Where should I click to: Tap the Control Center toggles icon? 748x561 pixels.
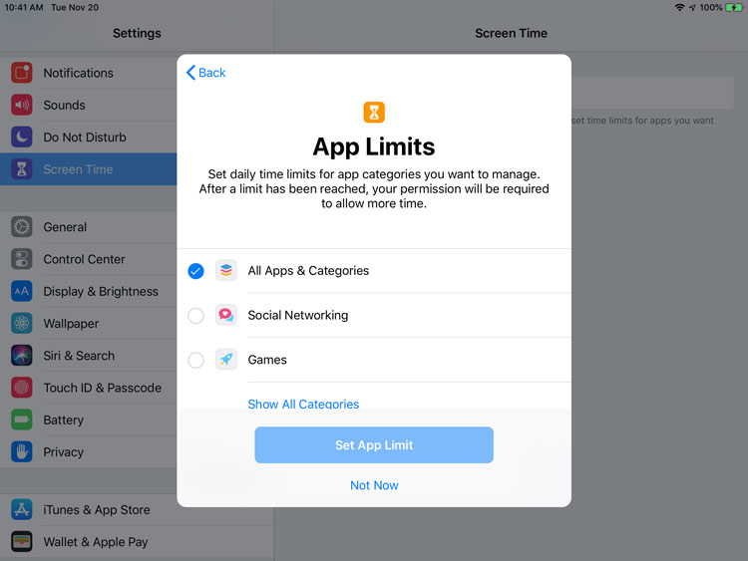click(x=22, y=259)
